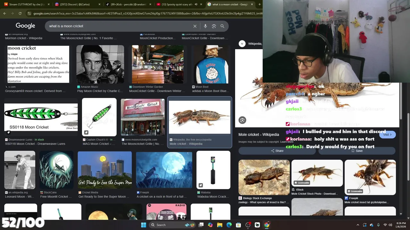This screenshot has height=230, width=410.
Task: Click Lens search icon on preview image
Action: 242,120
